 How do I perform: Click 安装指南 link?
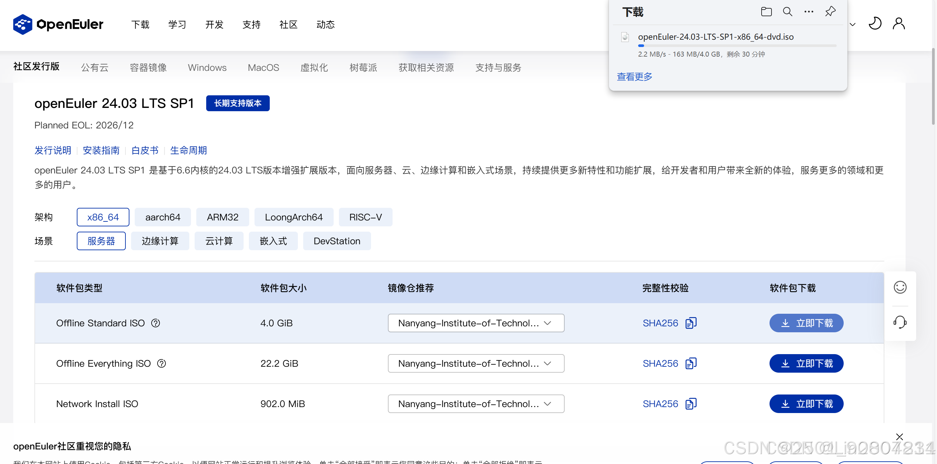coord(101,150)
